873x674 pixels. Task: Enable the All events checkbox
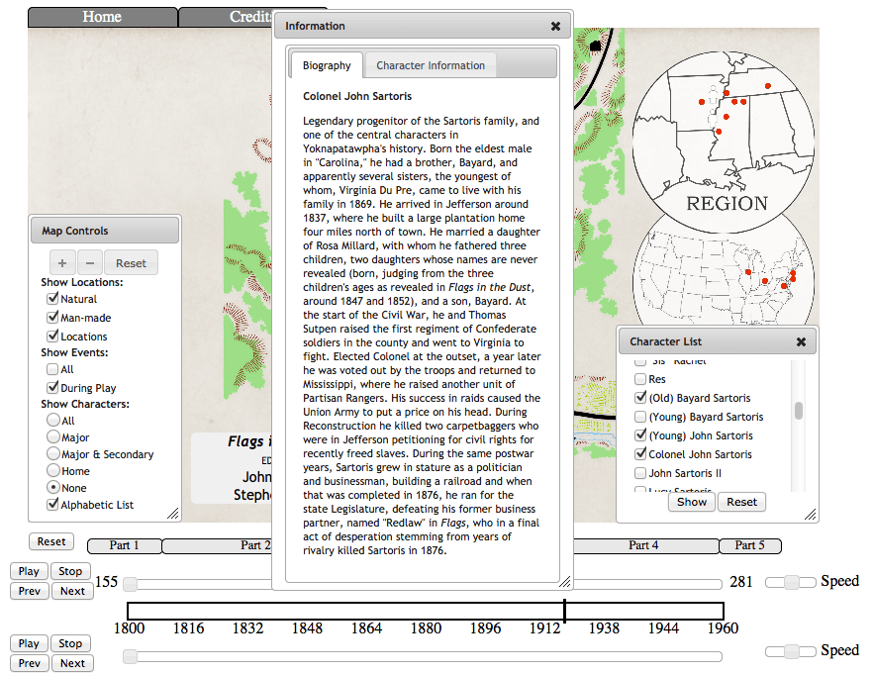[53, 369]
